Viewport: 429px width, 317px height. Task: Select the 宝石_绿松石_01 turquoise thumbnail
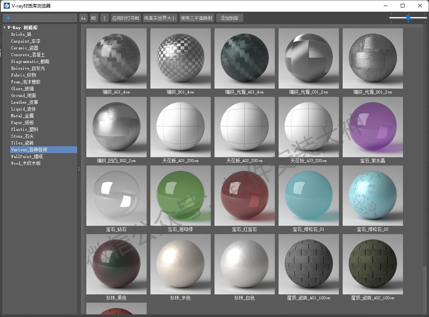pyautogui.click(x=309, y=196)
